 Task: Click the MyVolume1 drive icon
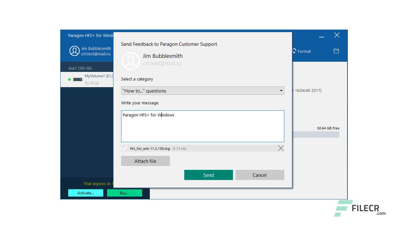pyautogui.click(x=77, y=80)
